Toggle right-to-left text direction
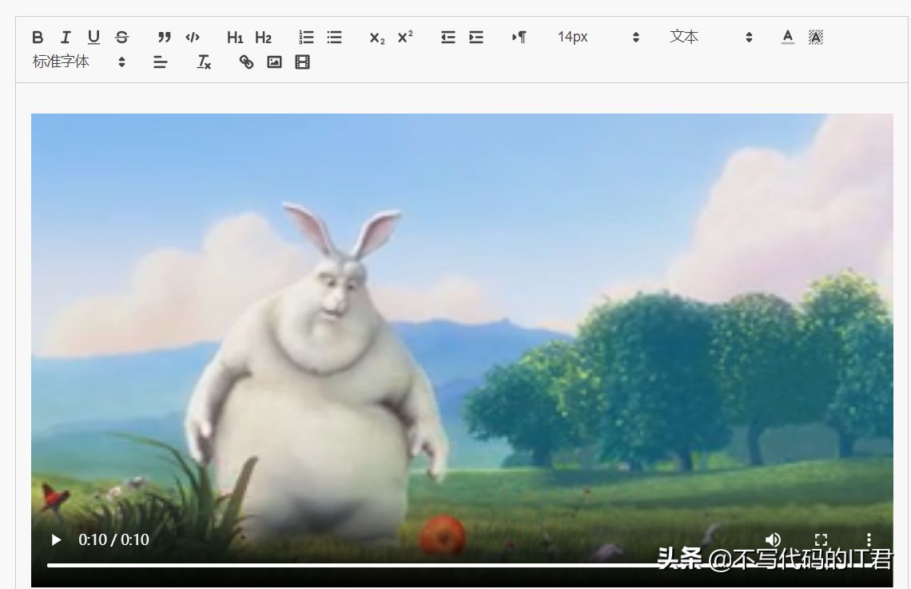This screenshot has height=589, width=911. (519, 37)
